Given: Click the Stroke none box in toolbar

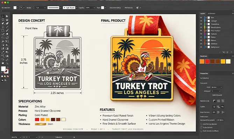Looking at the screenshot, I should point(6,71).
